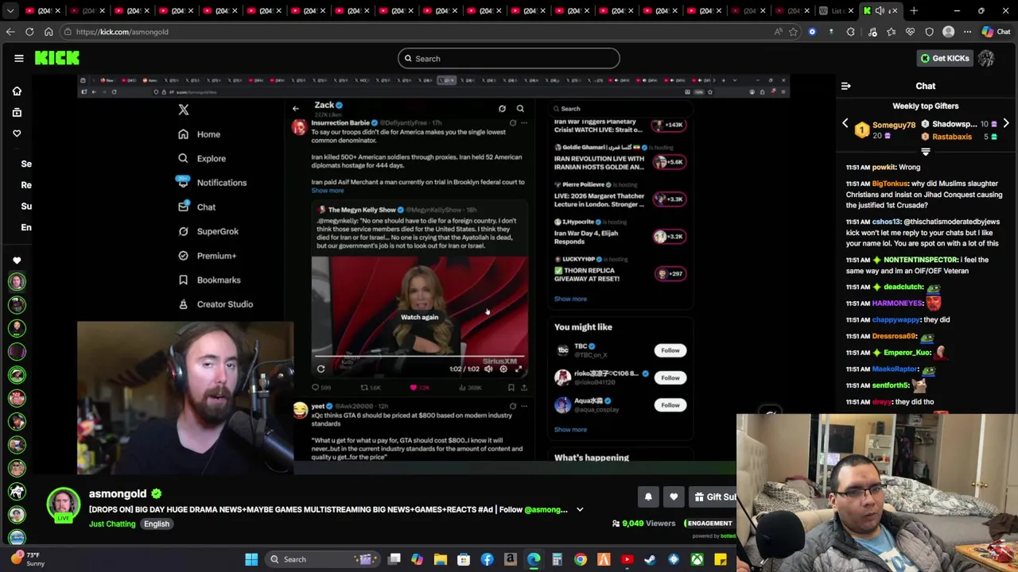The image size is (1018, 572).
Task: Click the English language tag
Action: tap(157, 524)
